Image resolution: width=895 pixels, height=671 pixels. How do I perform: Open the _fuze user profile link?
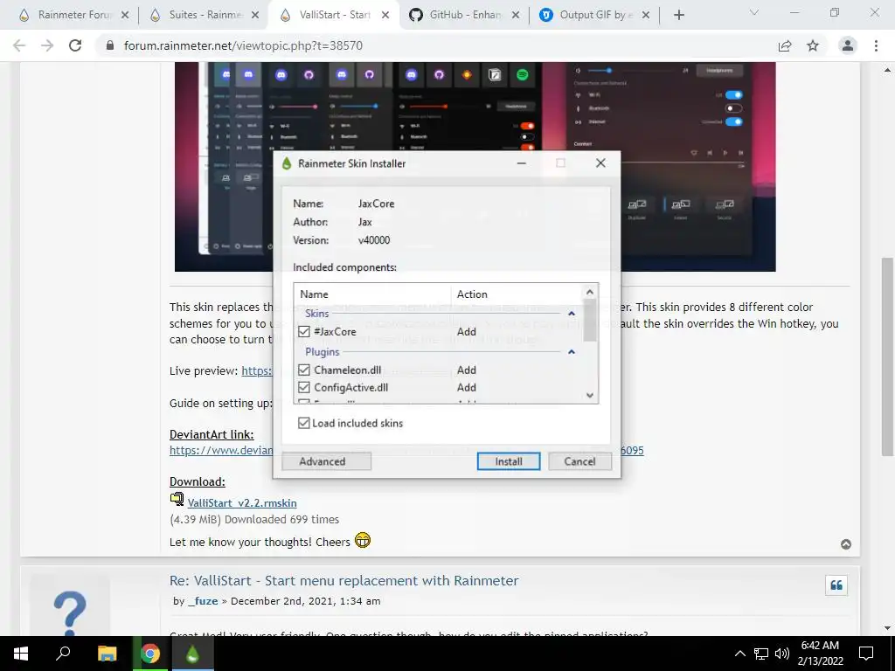pos(203,601)
